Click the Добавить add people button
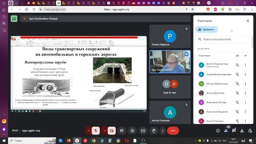Viewport: 256px width, 144px height. [x=206, y=29]
